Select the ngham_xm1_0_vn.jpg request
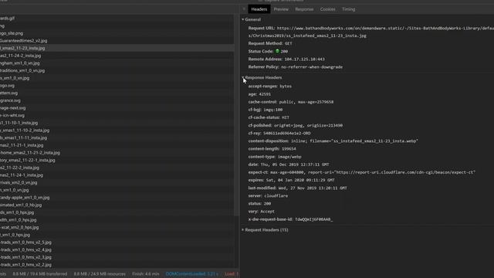This screenshot has height=278, width=494. 117,63
